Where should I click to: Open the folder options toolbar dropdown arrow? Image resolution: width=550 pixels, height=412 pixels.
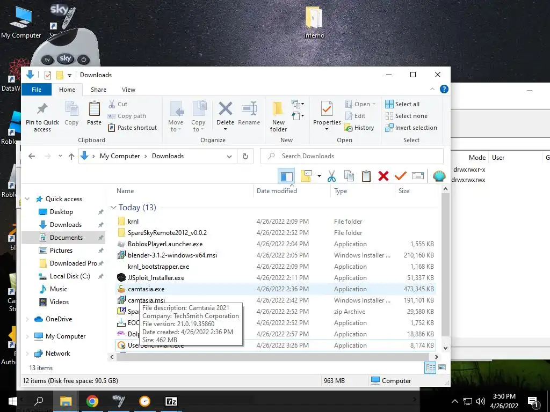(319, 176)
